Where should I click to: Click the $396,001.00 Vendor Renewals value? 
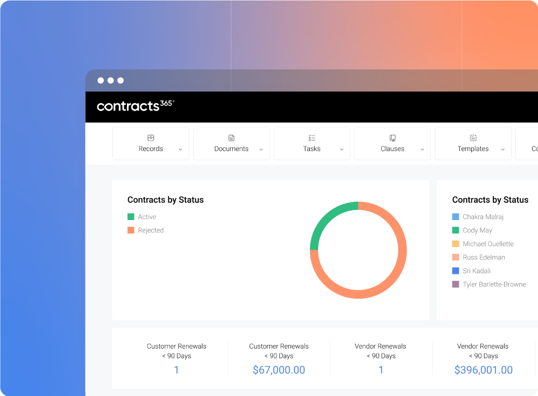(483, 370)
